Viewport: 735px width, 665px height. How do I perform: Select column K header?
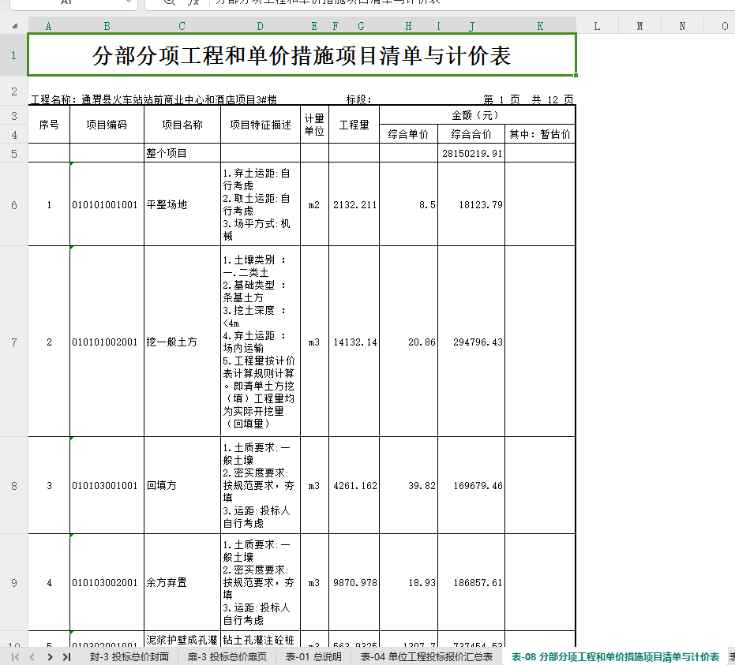tap(540, 26)
